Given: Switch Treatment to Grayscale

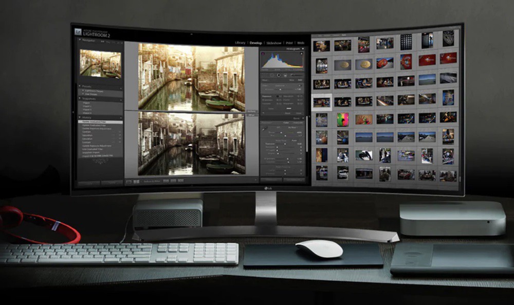Looking at the screenshot, I should tap(297, 123).
